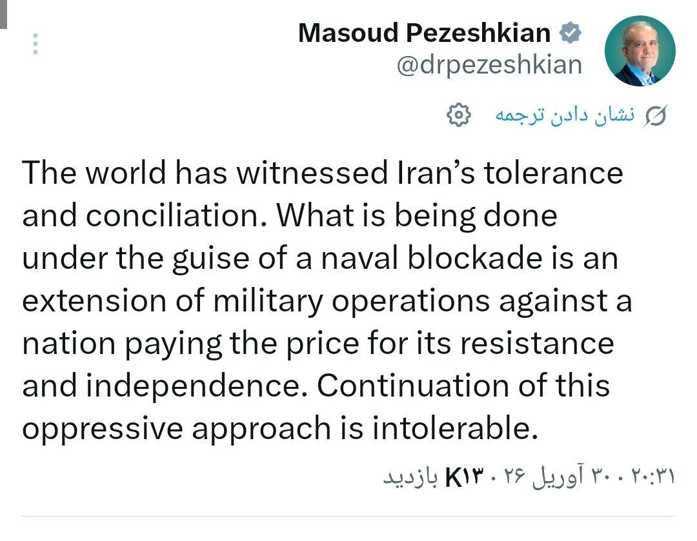This screenshot has width=697, height=541.
Task: Click the display name Masoud Pezeshkian
Action: pyautogui.click(x=426, y=31)
